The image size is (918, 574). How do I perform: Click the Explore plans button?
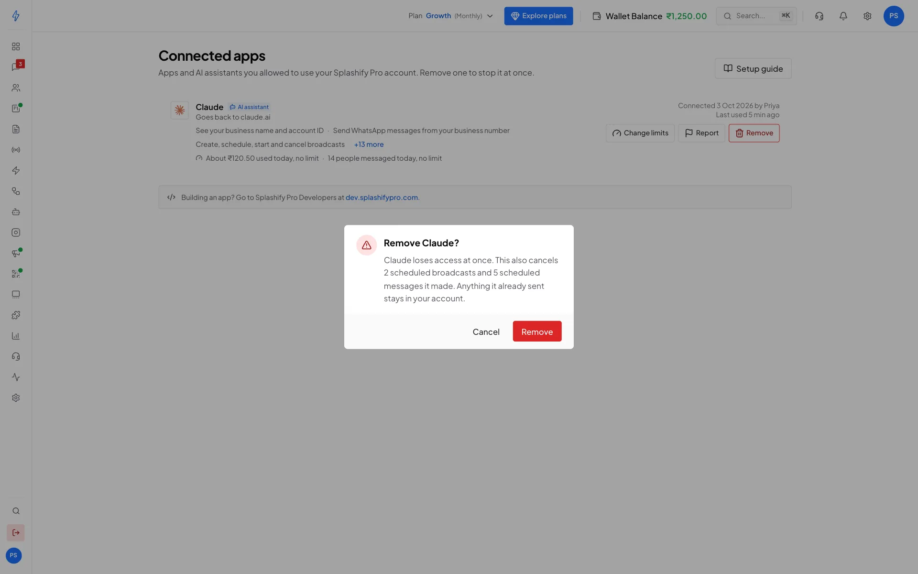(538, 16)
